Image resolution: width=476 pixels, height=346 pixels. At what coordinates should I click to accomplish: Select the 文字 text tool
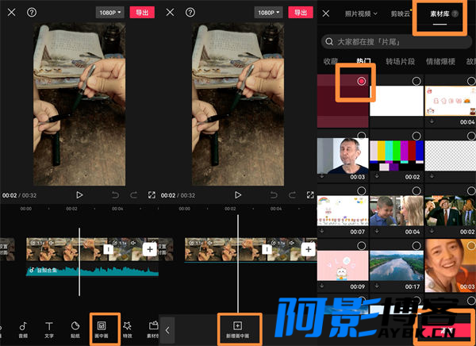click(x=48, y=329)
